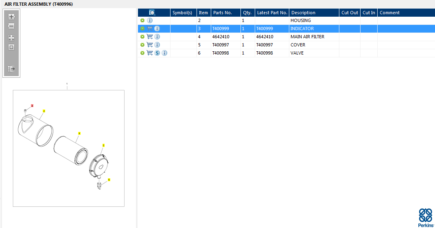
Task: Select the VALVE description cell
Action: [x=314, y=53]
